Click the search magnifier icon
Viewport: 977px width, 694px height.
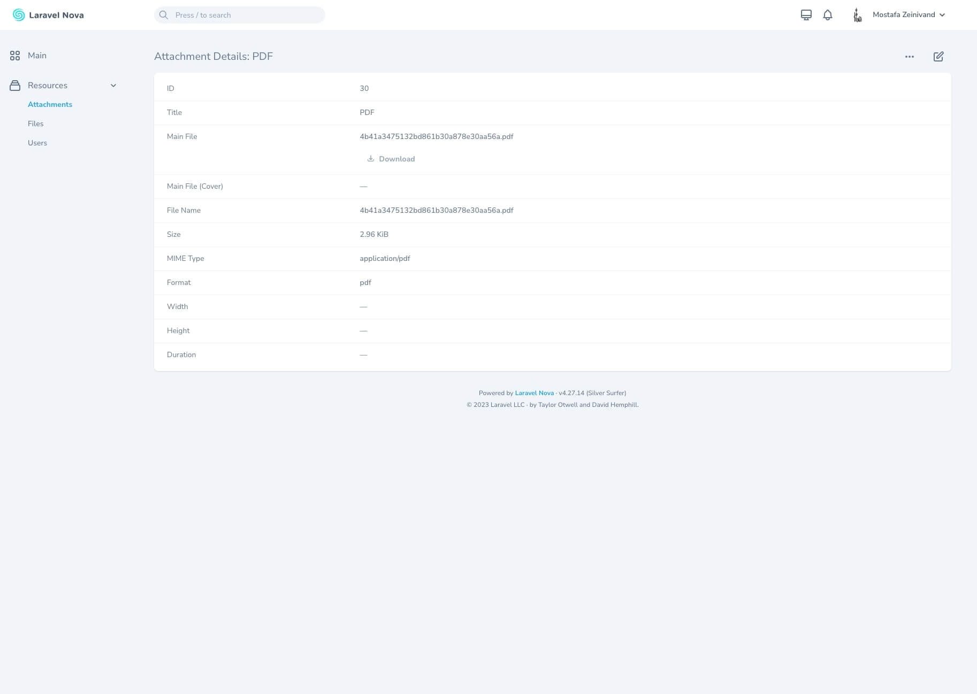tap(164, 14)
